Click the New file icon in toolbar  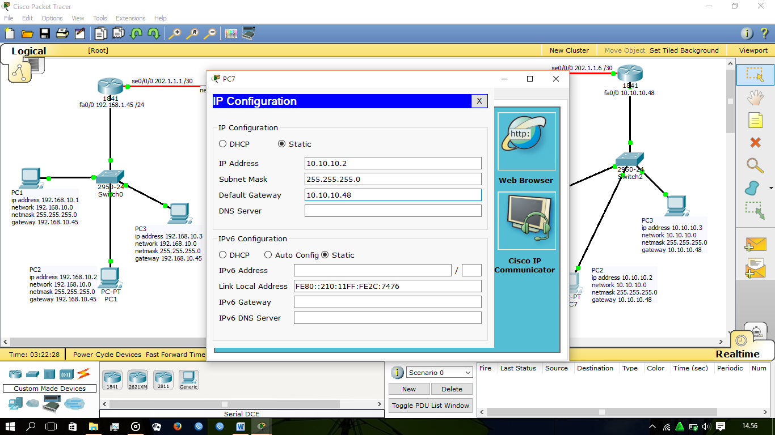coord(10,33)
